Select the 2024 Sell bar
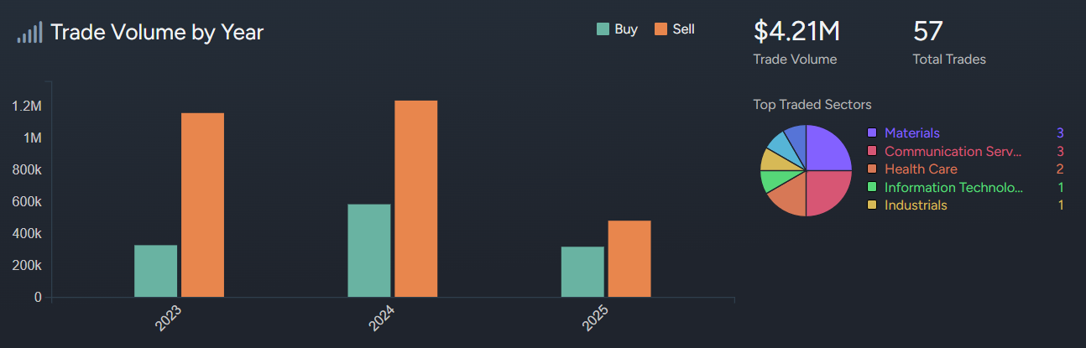The height and width of the screenshot is (348, 1086). [415, 199]
